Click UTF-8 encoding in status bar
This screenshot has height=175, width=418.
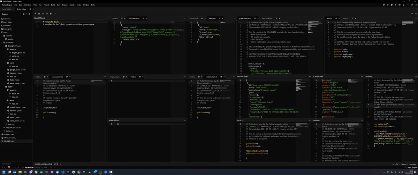coord(56,164)
